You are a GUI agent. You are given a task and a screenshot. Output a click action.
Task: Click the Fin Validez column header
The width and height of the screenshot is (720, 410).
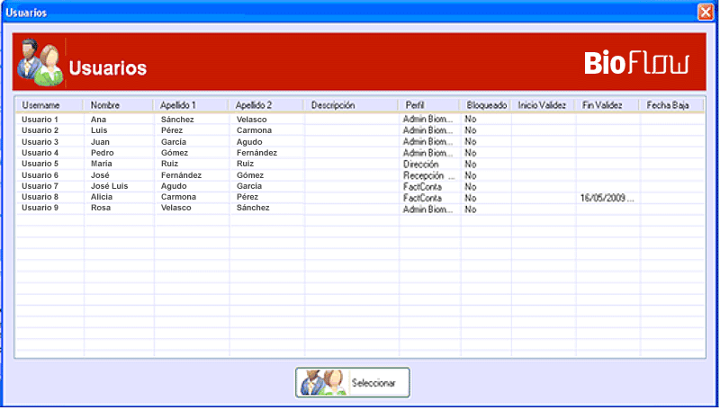[602, 105]
